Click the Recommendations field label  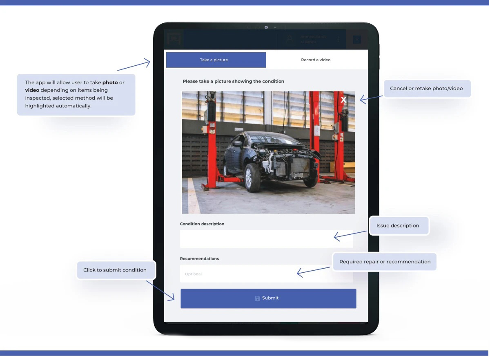pos(199,258)
